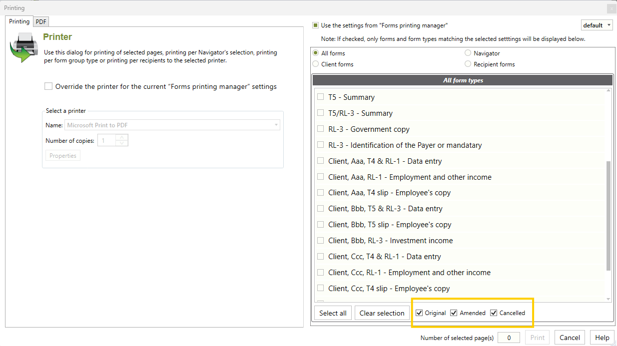Check T5 - Summary form

pyautogui.click(x=321, y=97)
